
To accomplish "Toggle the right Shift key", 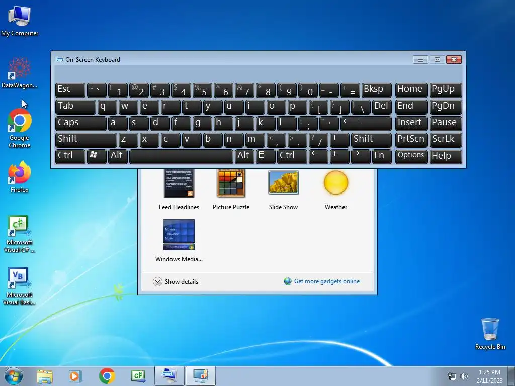I will tap(371, 140).
